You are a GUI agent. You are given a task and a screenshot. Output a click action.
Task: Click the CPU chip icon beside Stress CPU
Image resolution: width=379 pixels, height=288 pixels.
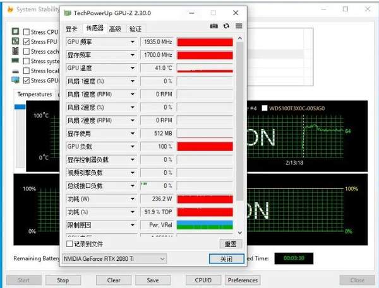coord(15,32)
